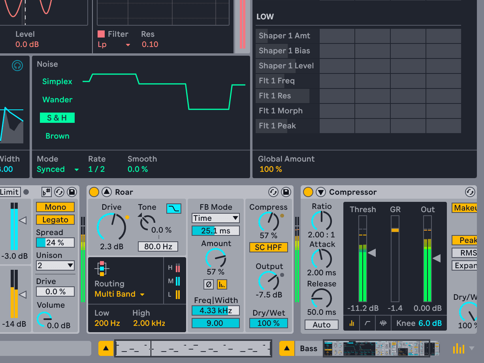The width and height of the screenshot is (484, 363).
Task: Click the Roar feedback phase invert icon
Action: click(209, 284)
